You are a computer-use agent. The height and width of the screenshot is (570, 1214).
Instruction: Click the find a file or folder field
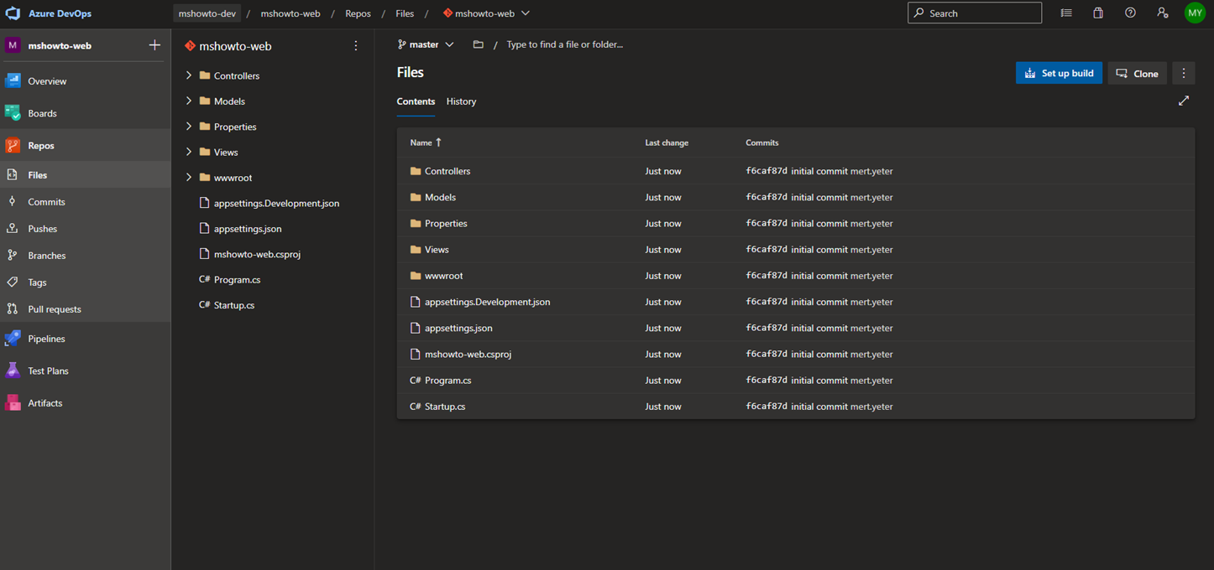coord(565,44)
